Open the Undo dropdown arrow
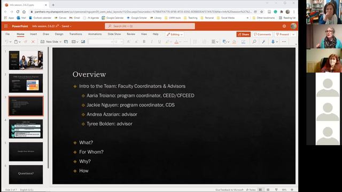The image size is (342, 192). pos(10,42)
